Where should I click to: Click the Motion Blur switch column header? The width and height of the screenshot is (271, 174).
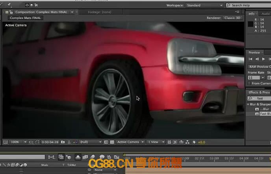click(x=17, y=165)
